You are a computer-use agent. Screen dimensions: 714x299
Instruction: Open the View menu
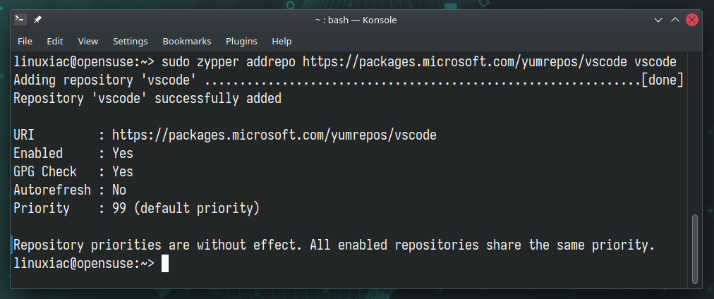[88, 42]
